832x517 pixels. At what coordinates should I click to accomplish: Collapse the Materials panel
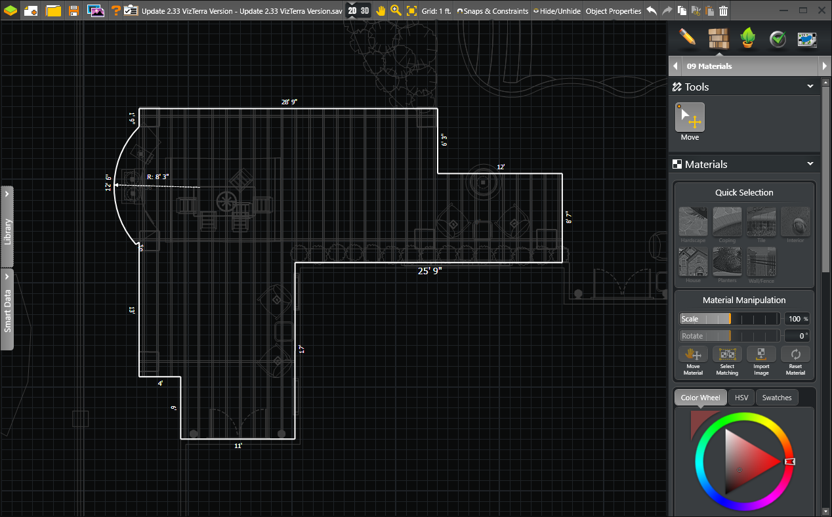(810, 164)
